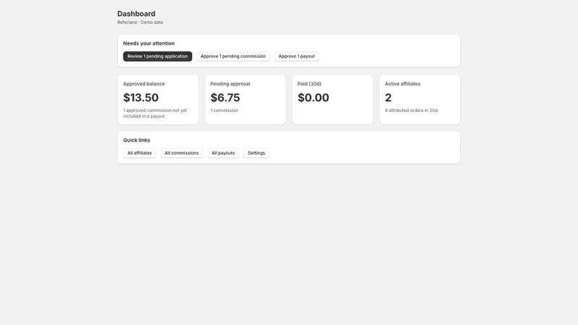578x325 pixels.
Task: Go to All payouts
Action: pyautogui.click(x=223, y=153)
